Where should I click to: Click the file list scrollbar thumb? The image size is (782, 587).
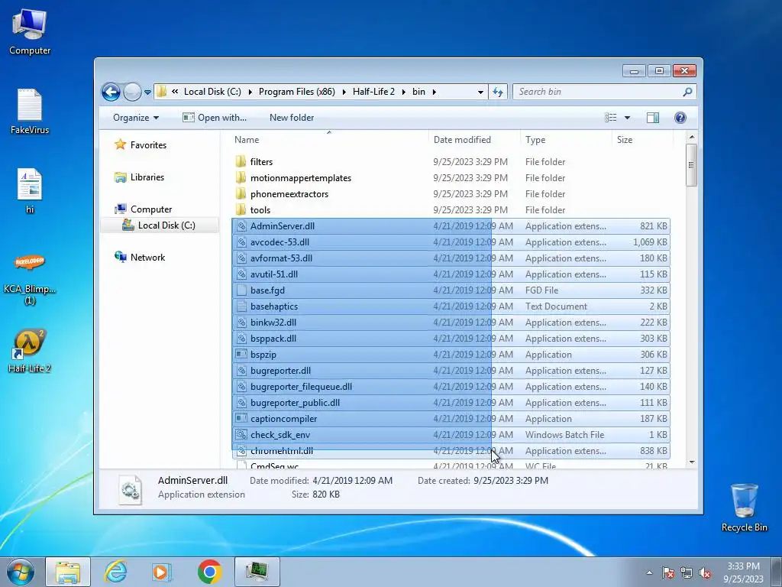tap(690, 165)
